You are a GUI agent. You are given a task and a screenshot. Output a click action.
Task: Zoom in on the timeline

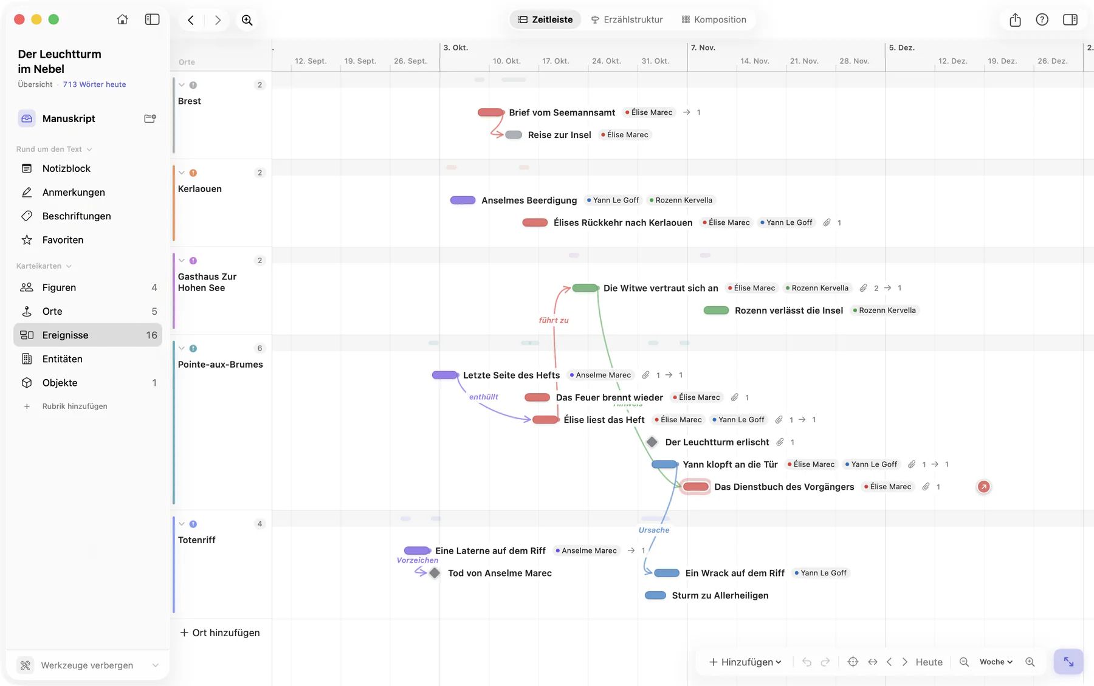[x=1030, y=662]
